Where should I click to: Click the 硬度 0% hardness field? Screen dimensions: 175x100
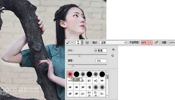coord(101,61)
